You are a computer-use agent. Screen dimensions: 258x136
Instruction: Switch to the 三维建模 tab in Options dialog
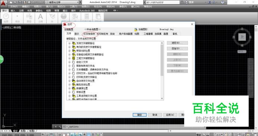(x=148, y=34)
